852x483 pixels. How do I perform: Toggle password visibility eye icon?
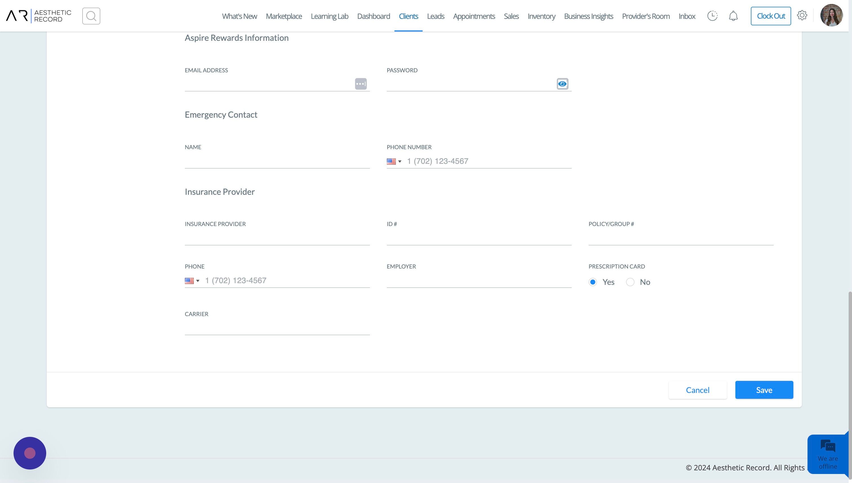pyautogui.click(x=562, y=84)
